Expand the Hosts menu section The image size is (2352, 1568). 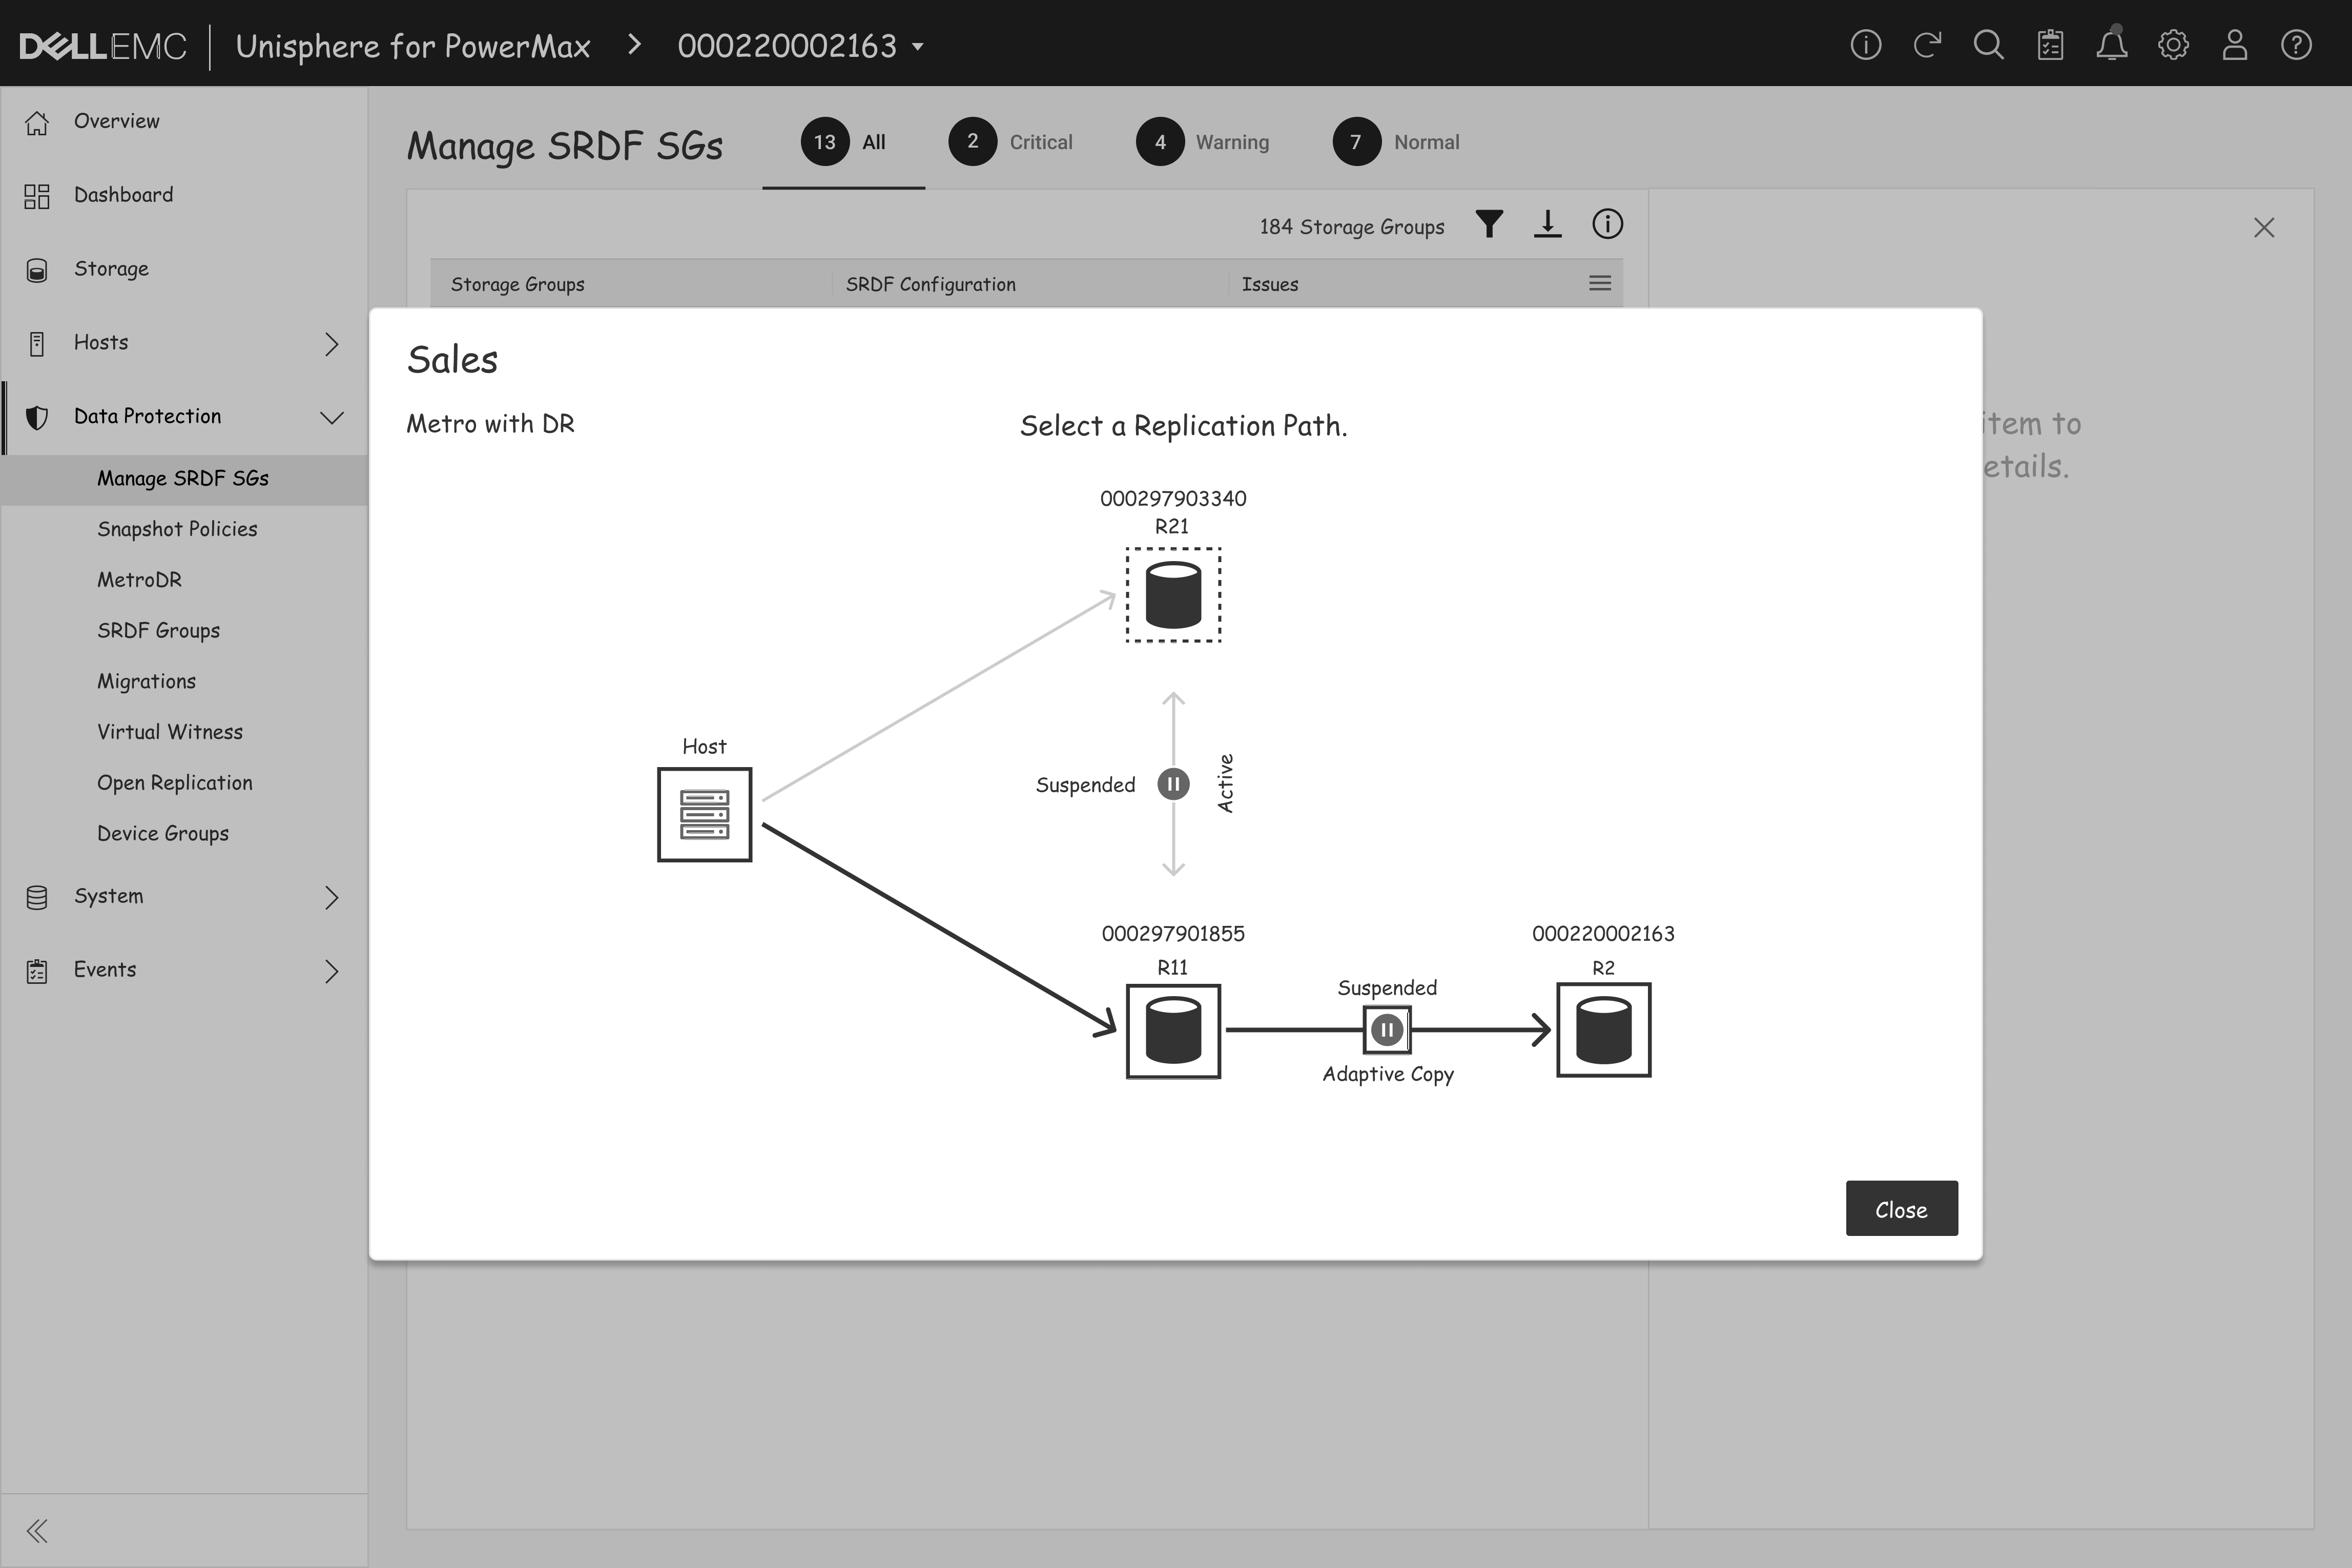331,344
